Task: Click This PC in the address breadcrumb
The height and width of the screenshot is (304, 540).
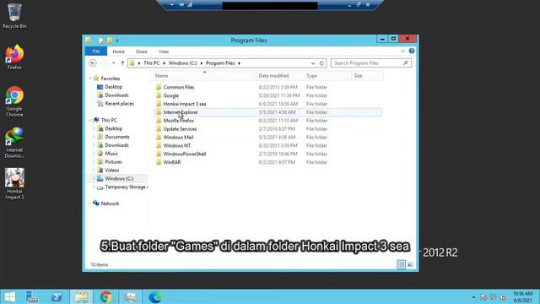Action: 152,63
